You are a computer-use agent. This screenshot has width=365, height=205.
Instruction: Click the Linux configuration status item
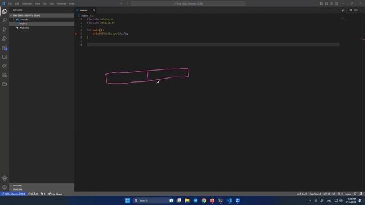[x=348, y=194]
